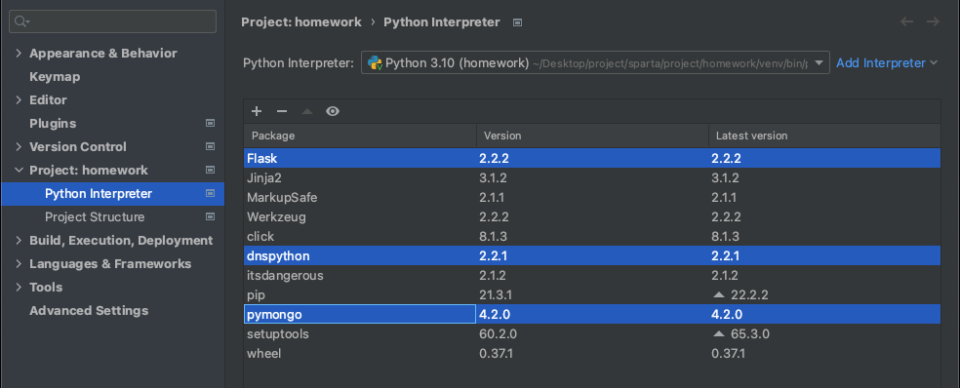960x388 pixels.
Task: Select Keymap in settings sidebar
Action: (55, 76)
